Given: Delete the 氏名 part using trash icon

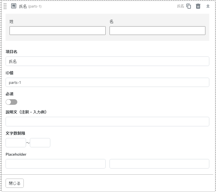Looking at the screenshot, I should pyautogui.click(x=198, y=6).
